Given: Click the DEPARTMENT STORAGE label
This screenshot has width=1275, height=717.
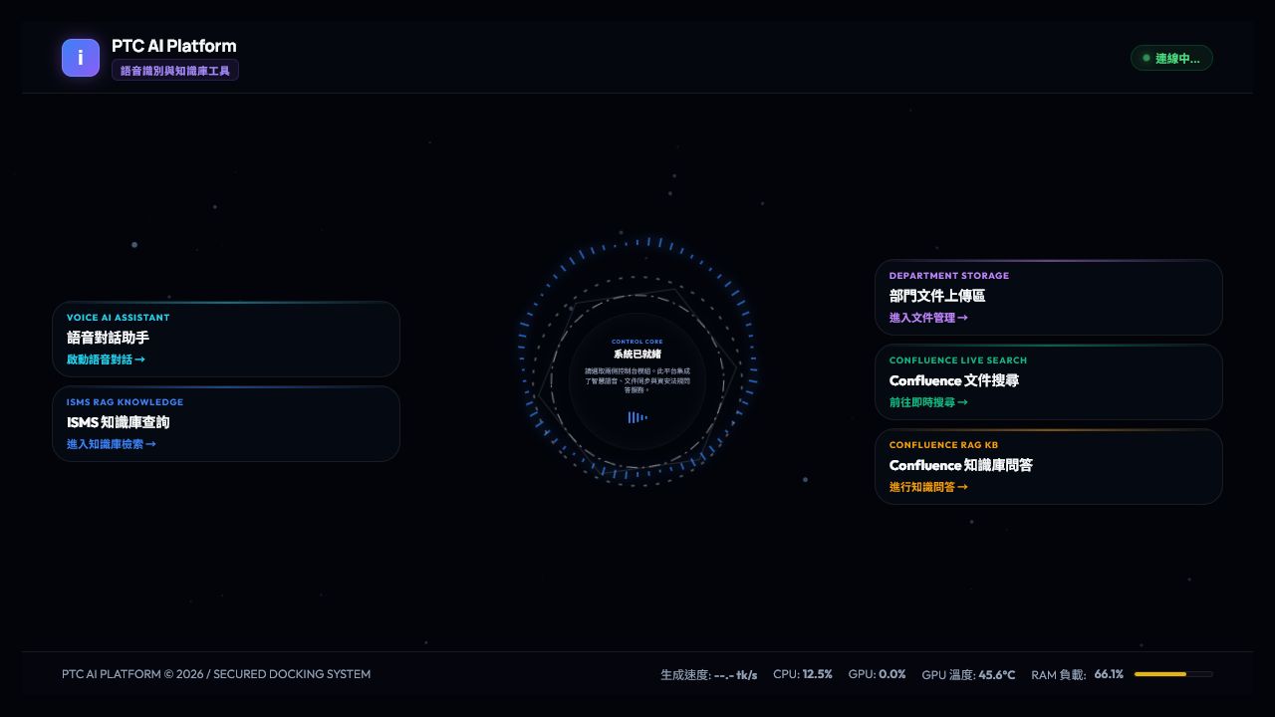Looking at the screenshot, I should (x=949, y=276).
